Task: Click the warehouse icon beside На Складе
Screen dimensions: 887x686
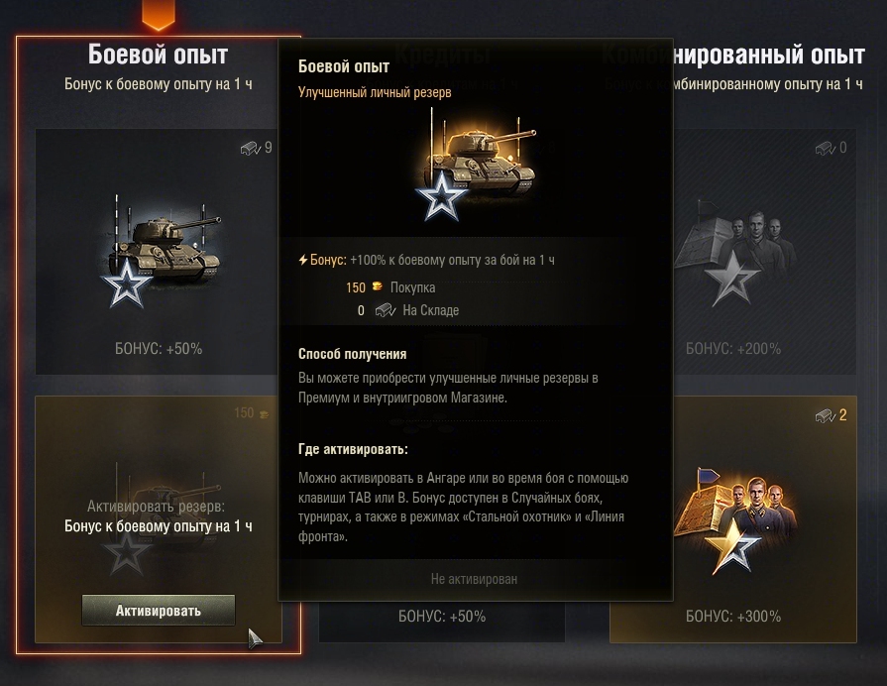Action: point(386,310)
